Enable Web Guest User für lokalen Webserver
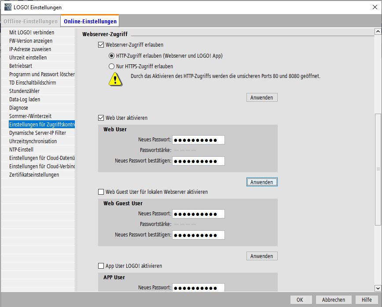This screenshot has height=307, width=382. 101,192
